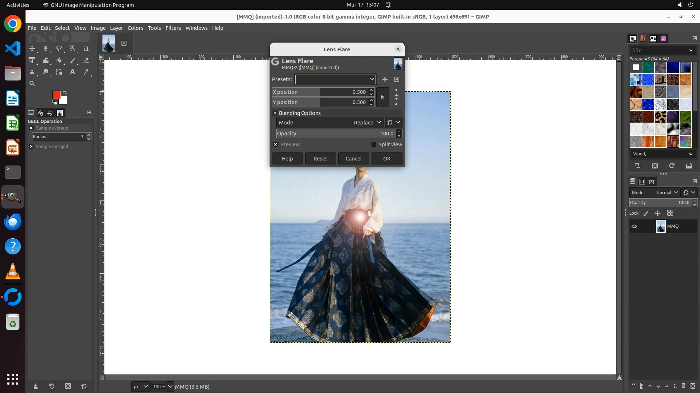Select the Free Select lasso tool
The height and width of the screenshot is (393, 700).
pos(59,48)
